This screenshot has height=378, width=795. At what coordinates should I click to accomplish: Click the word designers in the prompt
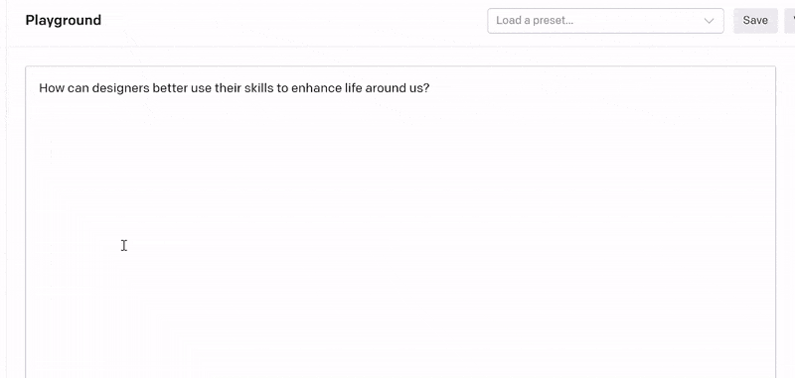[120, 88]
